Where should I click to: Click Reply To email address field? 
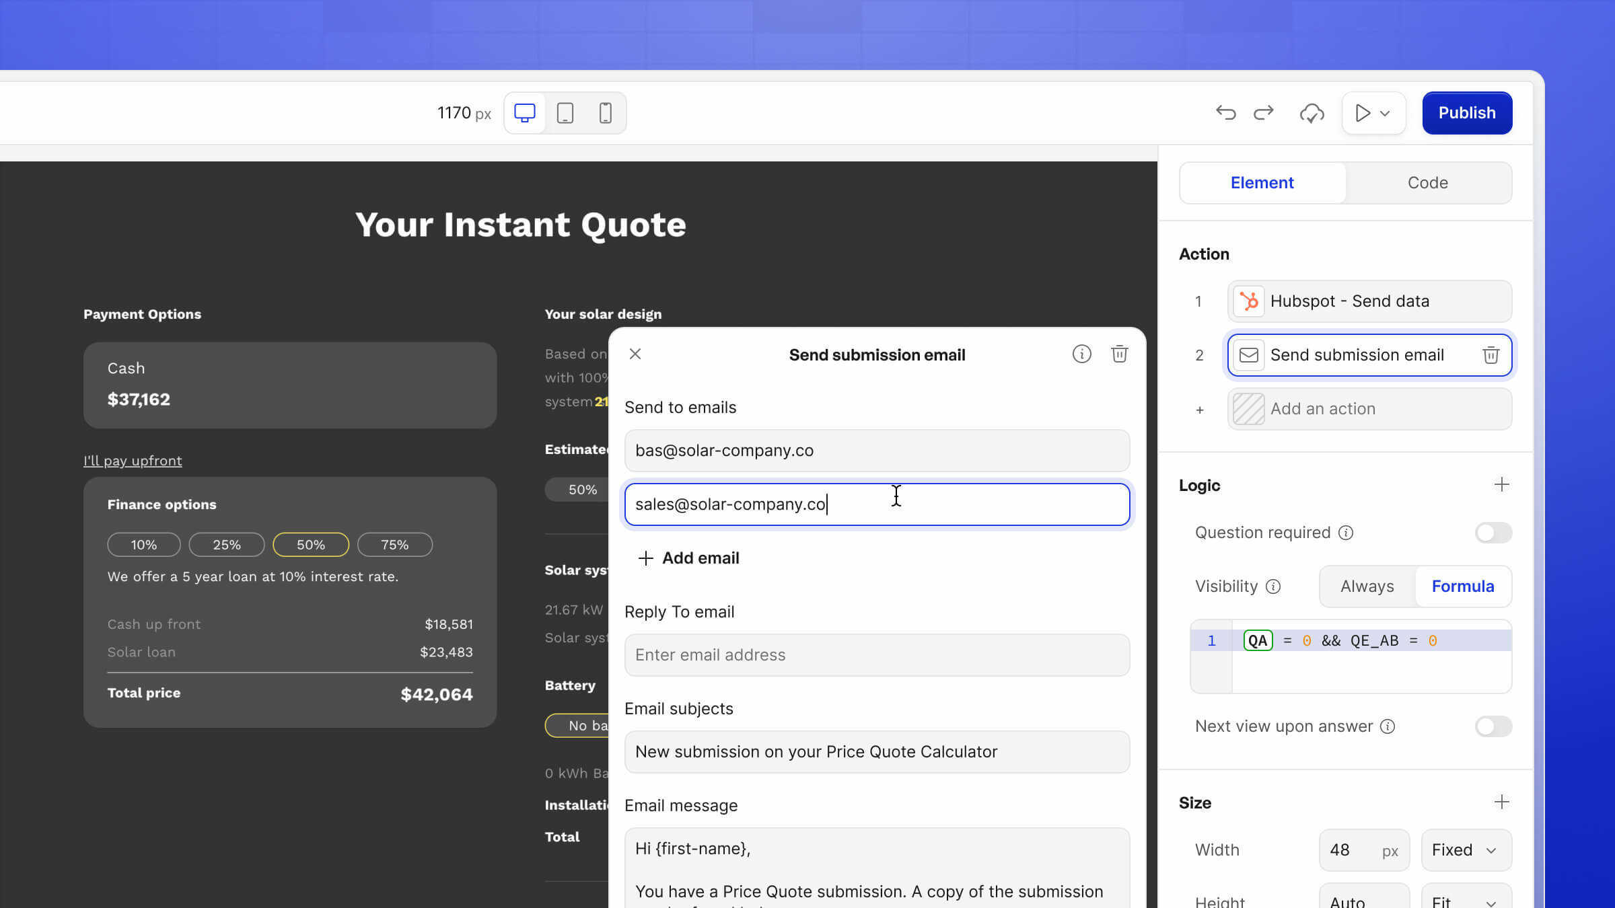pyautogui.click(x=876, y=655)
